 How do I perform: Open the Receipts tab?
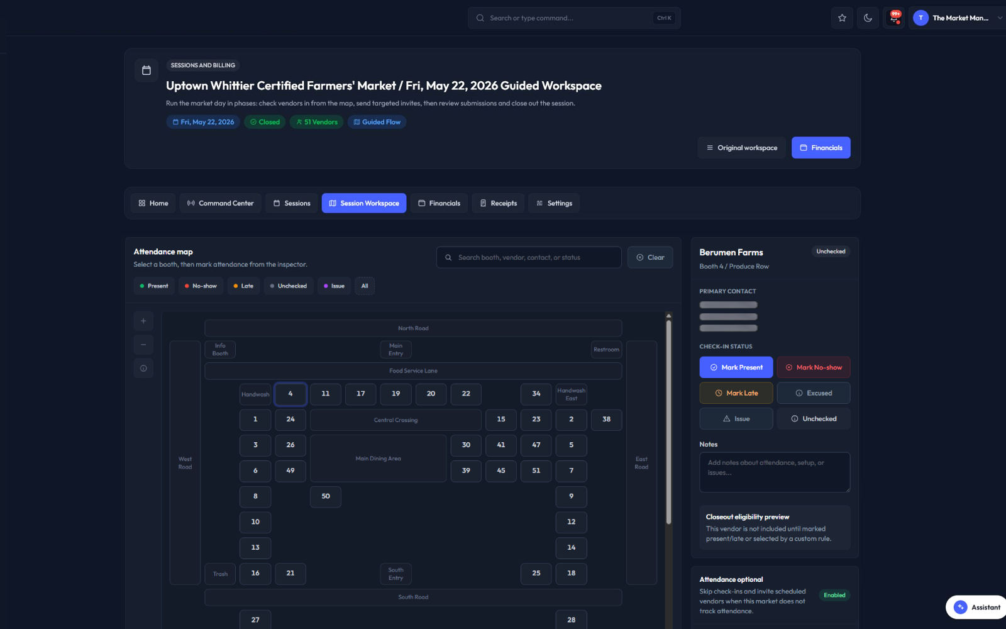pyautogui.click(x=498, y=203)
